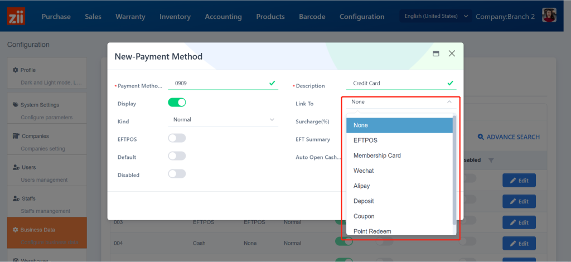Image resolution: width=571 pixels, height=262 pixels.
Task: Enable the EFTPOS toggle switch
Action: 177,138
